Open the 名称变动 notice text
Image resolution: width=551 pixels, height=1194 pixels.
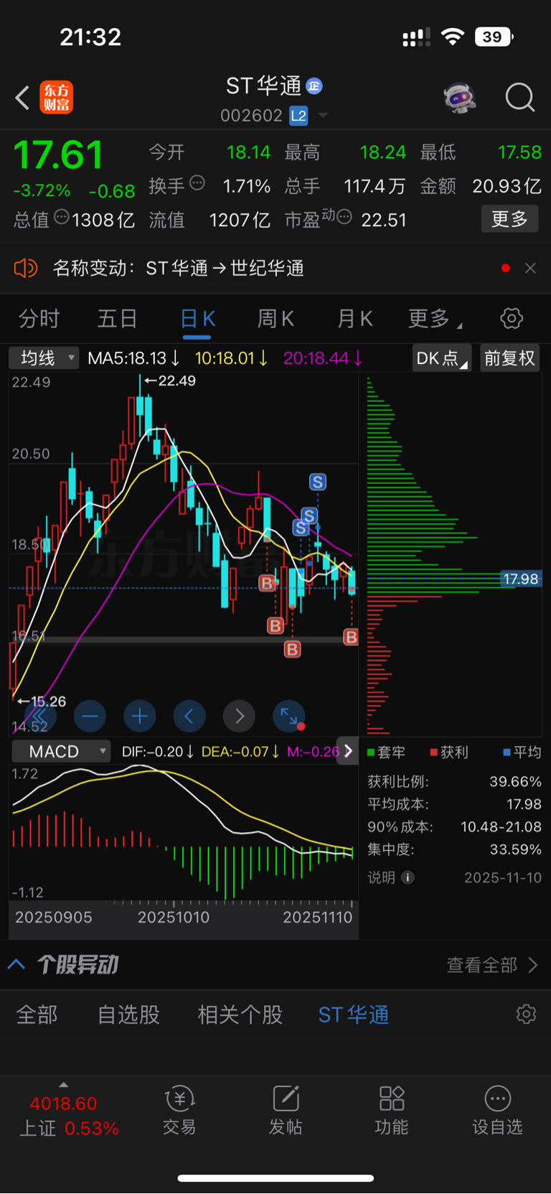[179, 269]
